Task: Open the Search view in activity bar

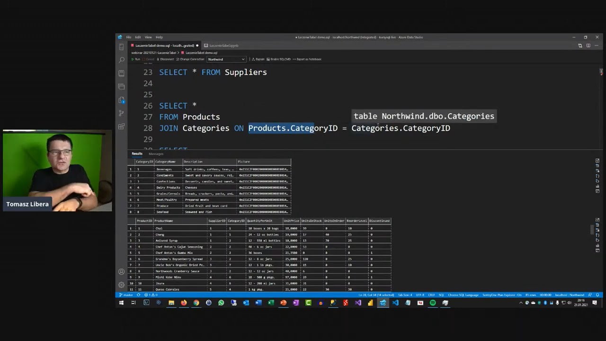Action: pos(121,60)
